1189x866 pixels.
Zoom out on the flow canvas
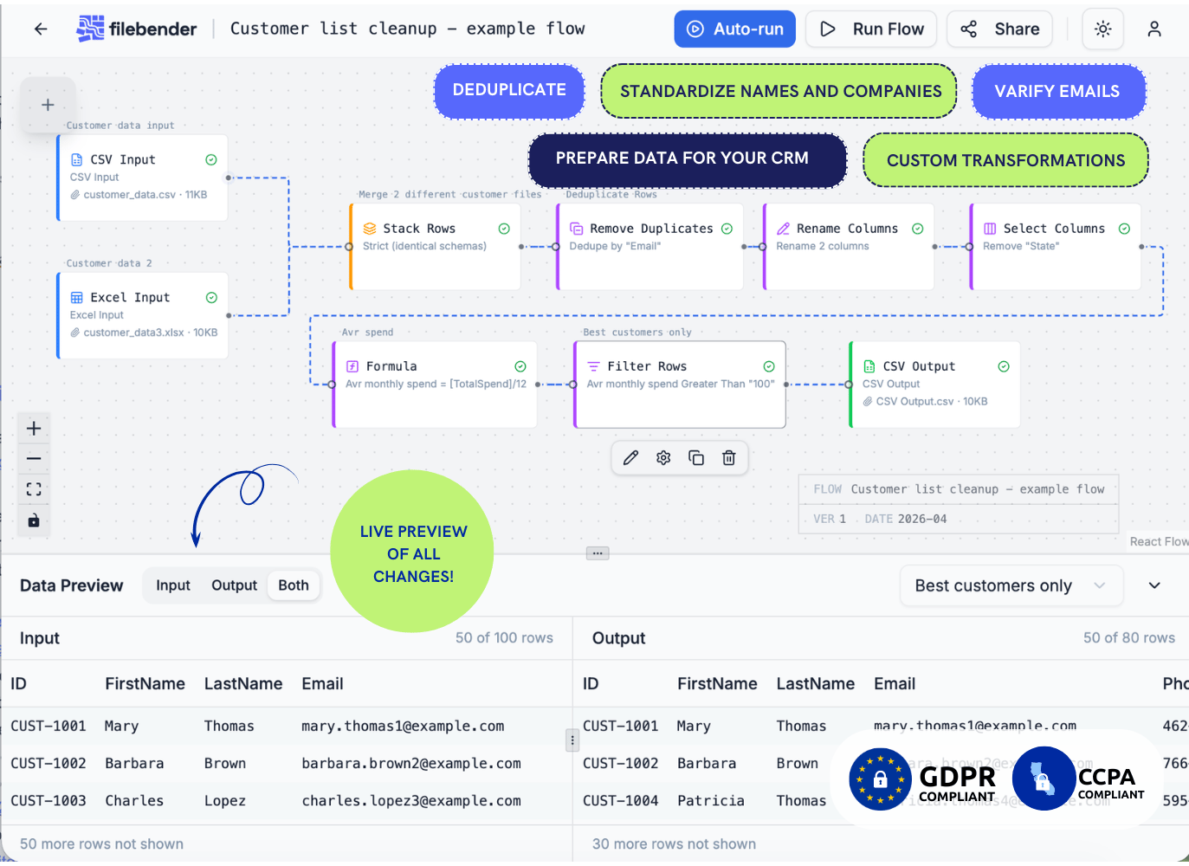(34, 459)
